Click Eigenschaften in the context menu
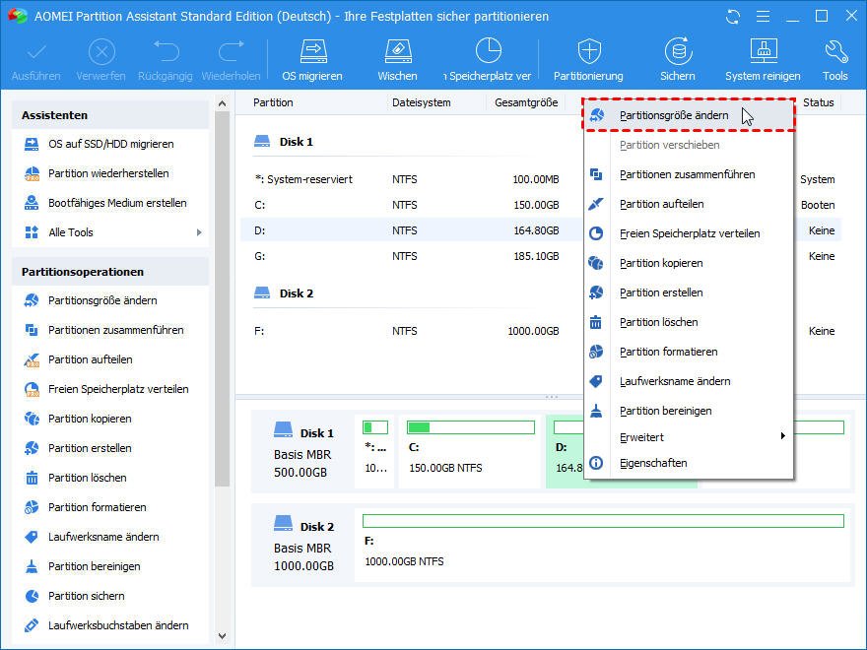867x650 pixels. [x=653, y=463]
